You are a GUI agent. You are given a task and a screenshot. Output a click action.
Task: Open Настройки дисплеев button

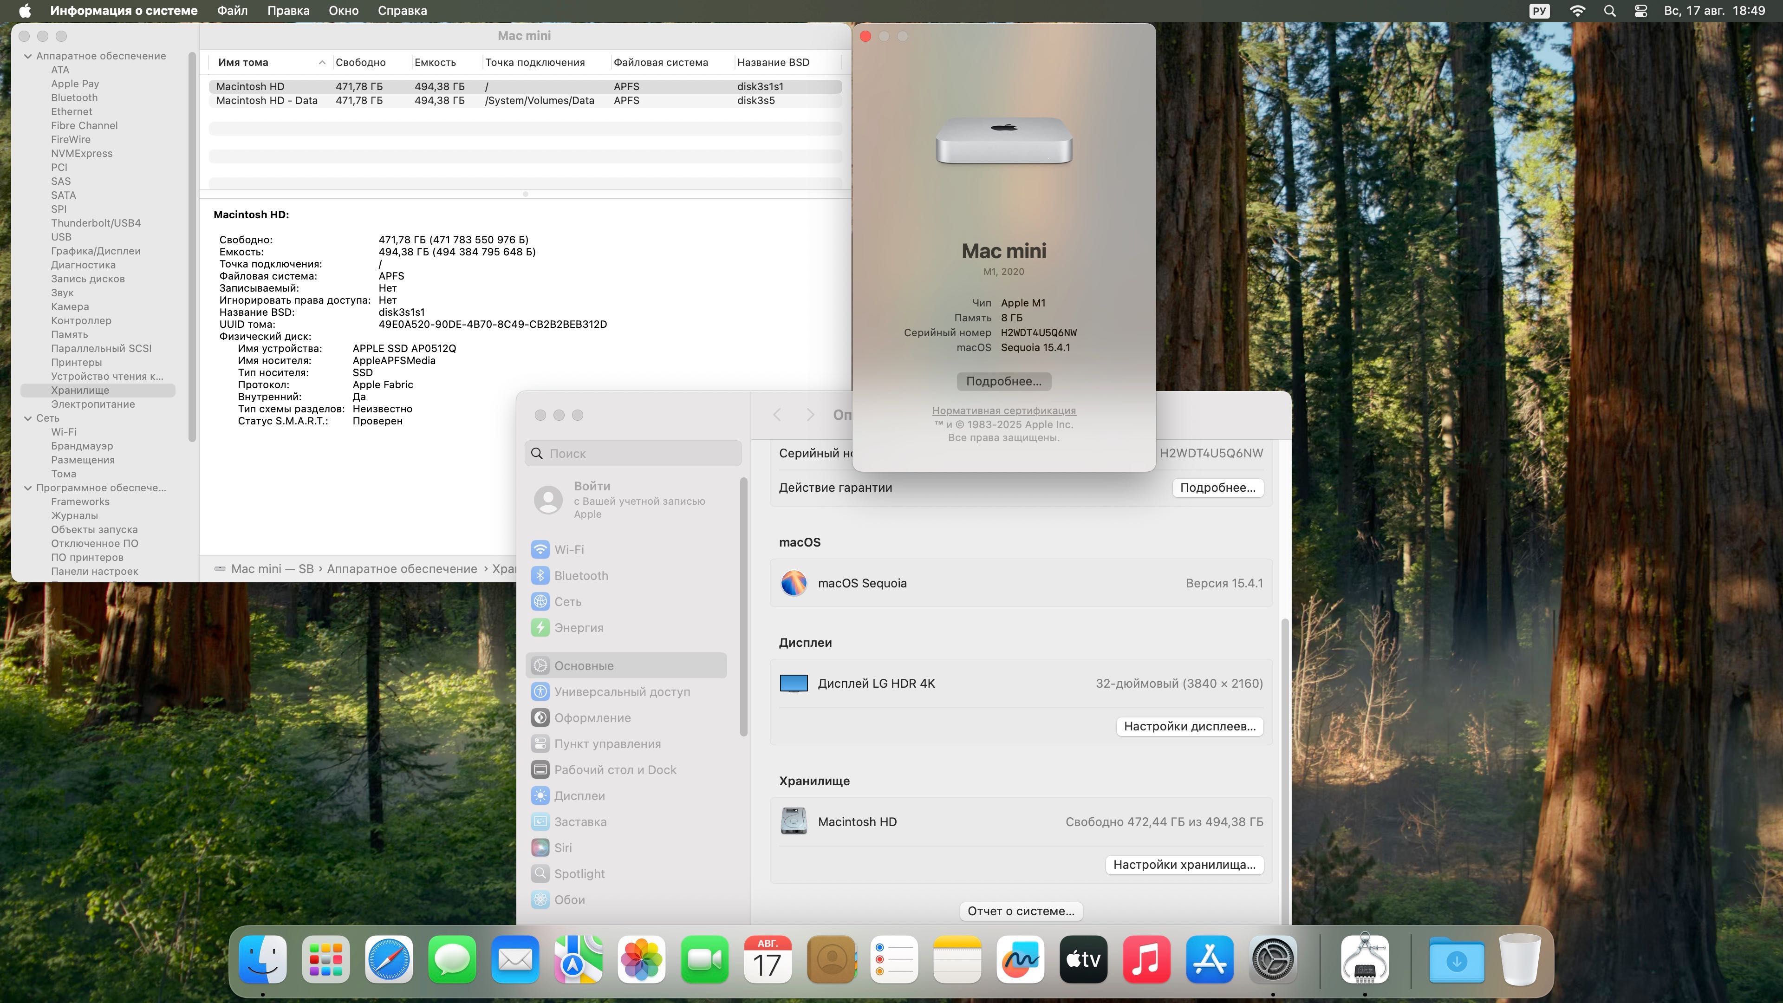pyautogui.click(x=1189, y=726)
